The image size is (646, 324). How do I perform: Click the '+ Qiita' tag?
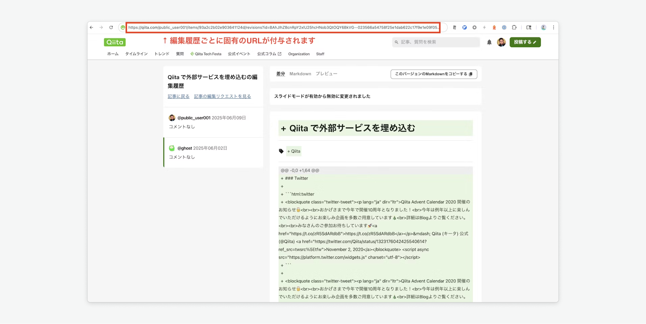click(x=294, y=151)
